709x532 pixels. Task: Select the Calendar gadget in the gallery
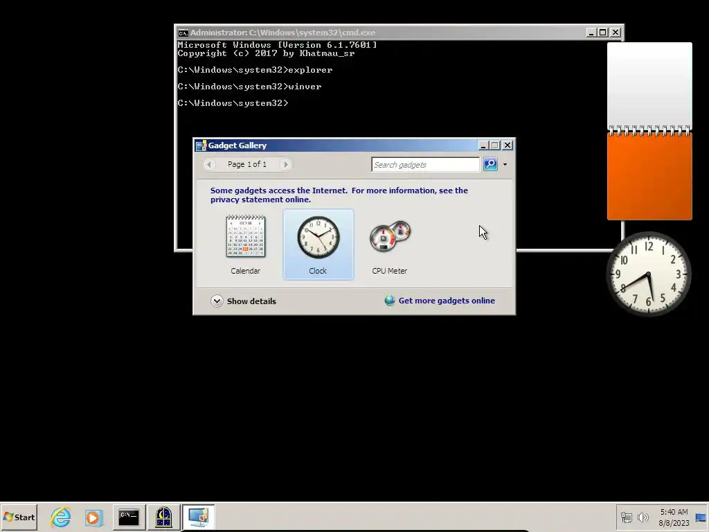(246, 245)
